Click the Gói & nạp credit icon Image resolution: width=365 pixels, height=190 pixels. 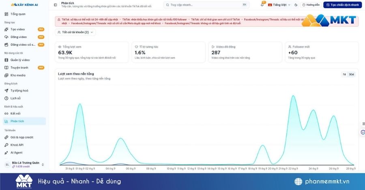tap(6, 137)
